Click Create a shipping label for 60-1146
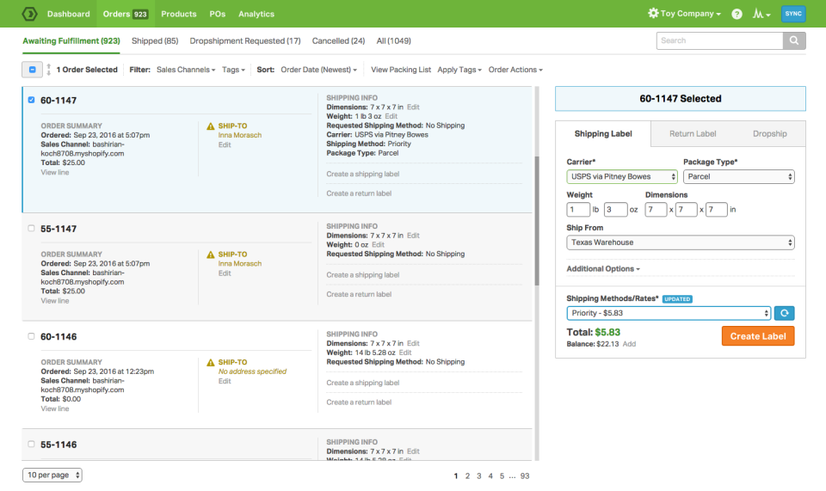The width and height of the screenshot is (826, 491). coord(363,384)
